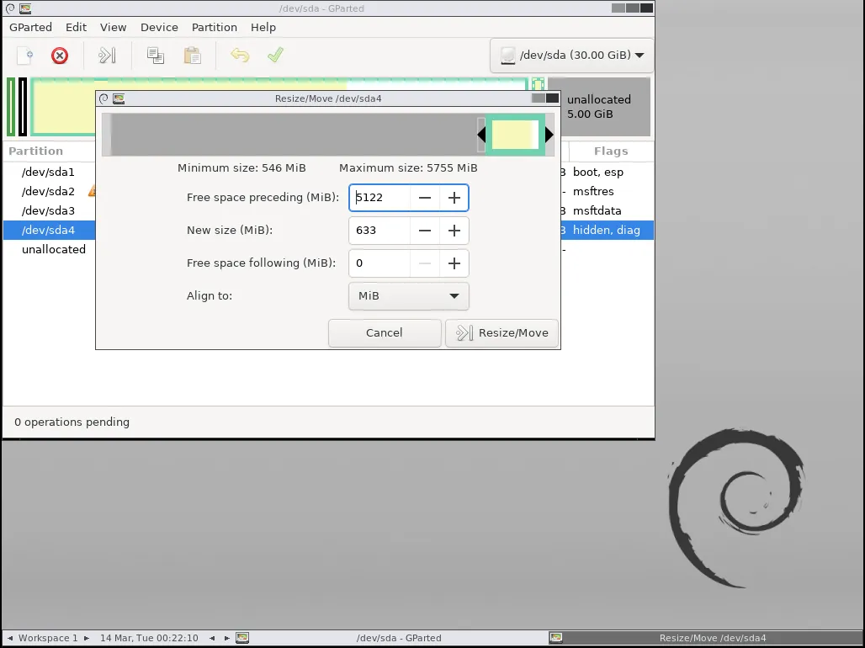The image size is (865, 648).
Task: Select the Create New Partition toolbar icon
Action: coord(24,56)
